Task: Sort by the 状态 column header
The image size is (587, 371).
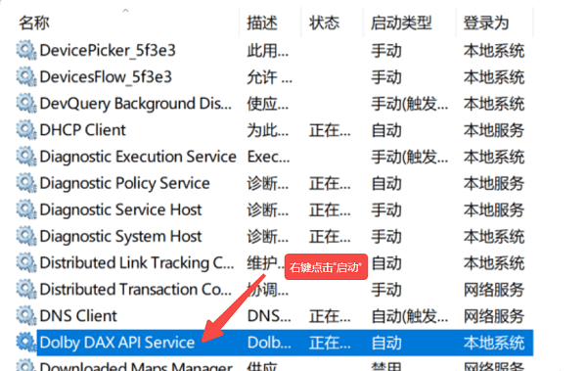Action: tap(324, 23)
